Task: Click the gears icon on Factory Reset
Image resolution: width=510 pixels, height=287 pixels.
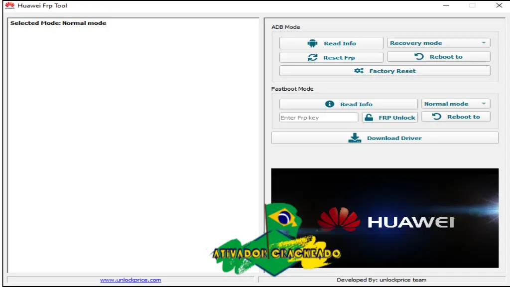Action: 359,71
